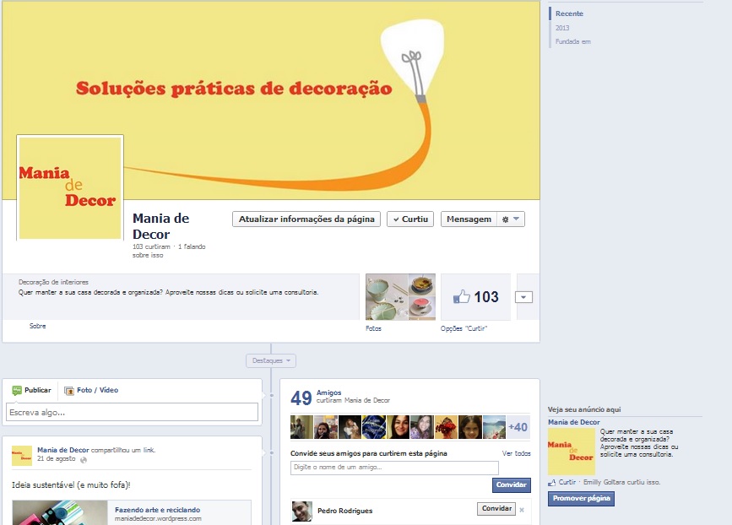Click the Fazendo arte e reciclando title link

157,510
